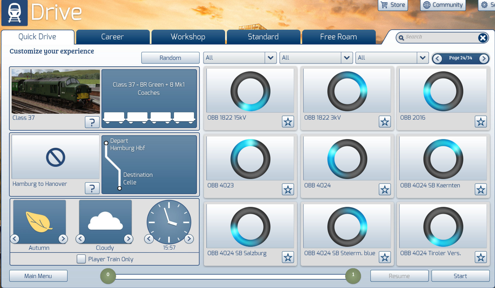
Task: Select the OBB 4024 thumbnail
Action: (347, 159)
